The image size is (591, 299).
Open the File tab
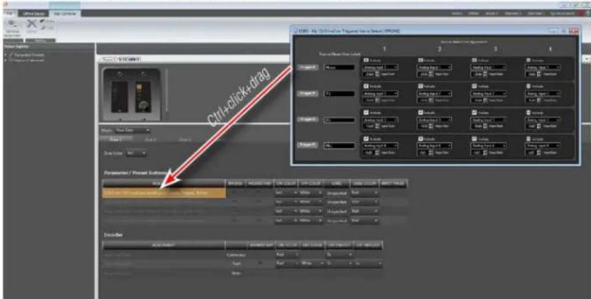click(x=9, y=13)
